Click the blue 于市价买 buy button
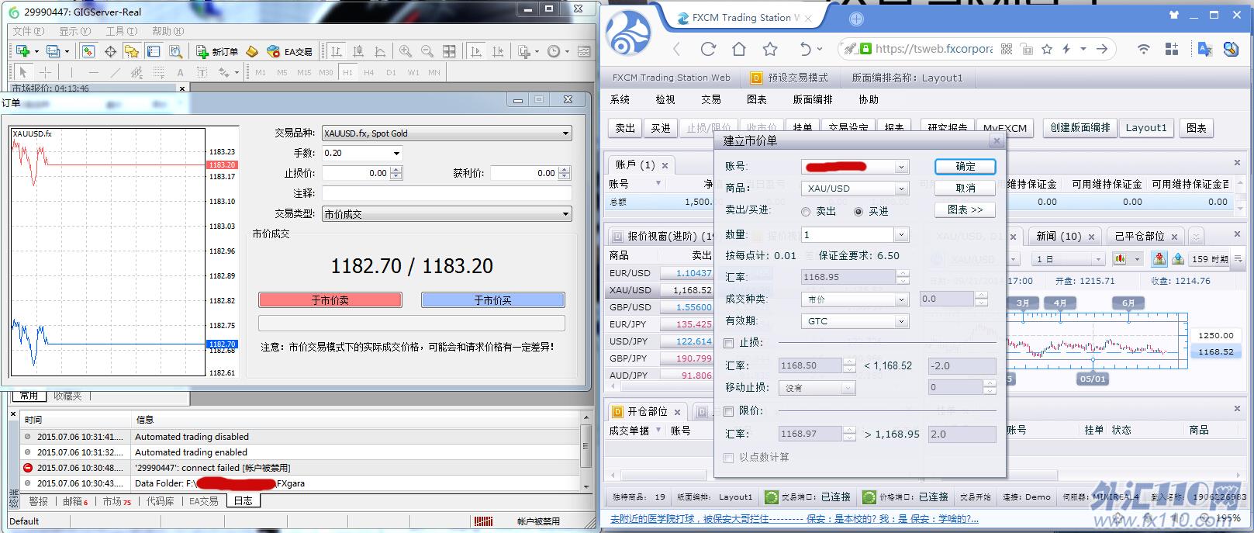 (x=493, y=300)
